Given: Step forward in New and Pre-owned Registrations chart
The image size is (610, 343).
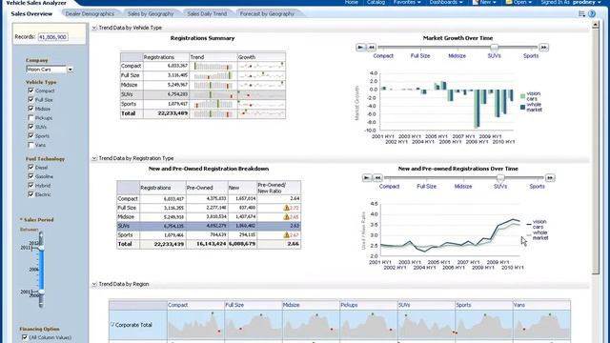Looking at the screenshot, I should pos(550,178).
